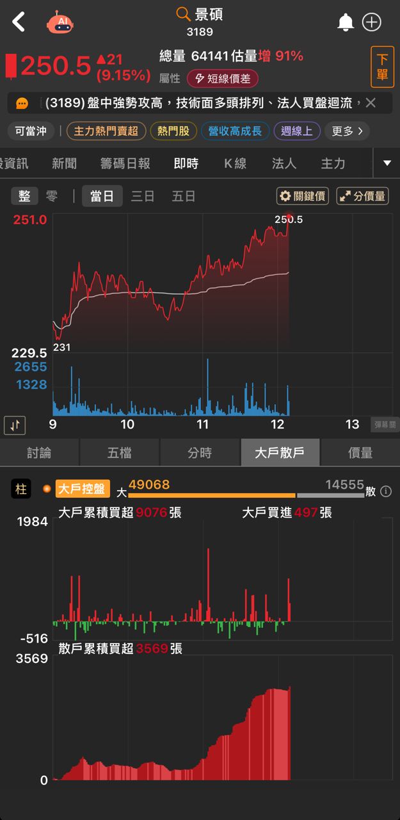Dismiss the news banner with X

[371, 103]
